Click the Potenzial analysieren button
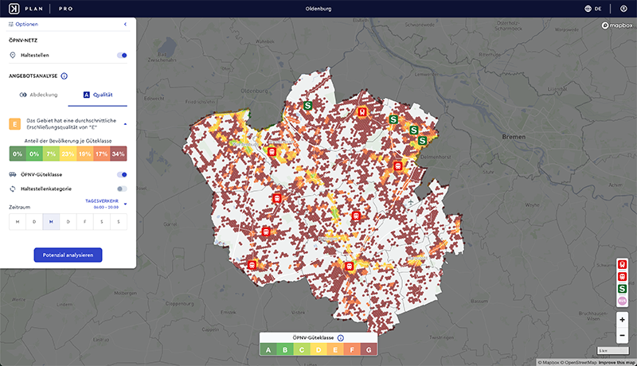The height and width of the screenshot is (366, 637). tap(68, 255)
